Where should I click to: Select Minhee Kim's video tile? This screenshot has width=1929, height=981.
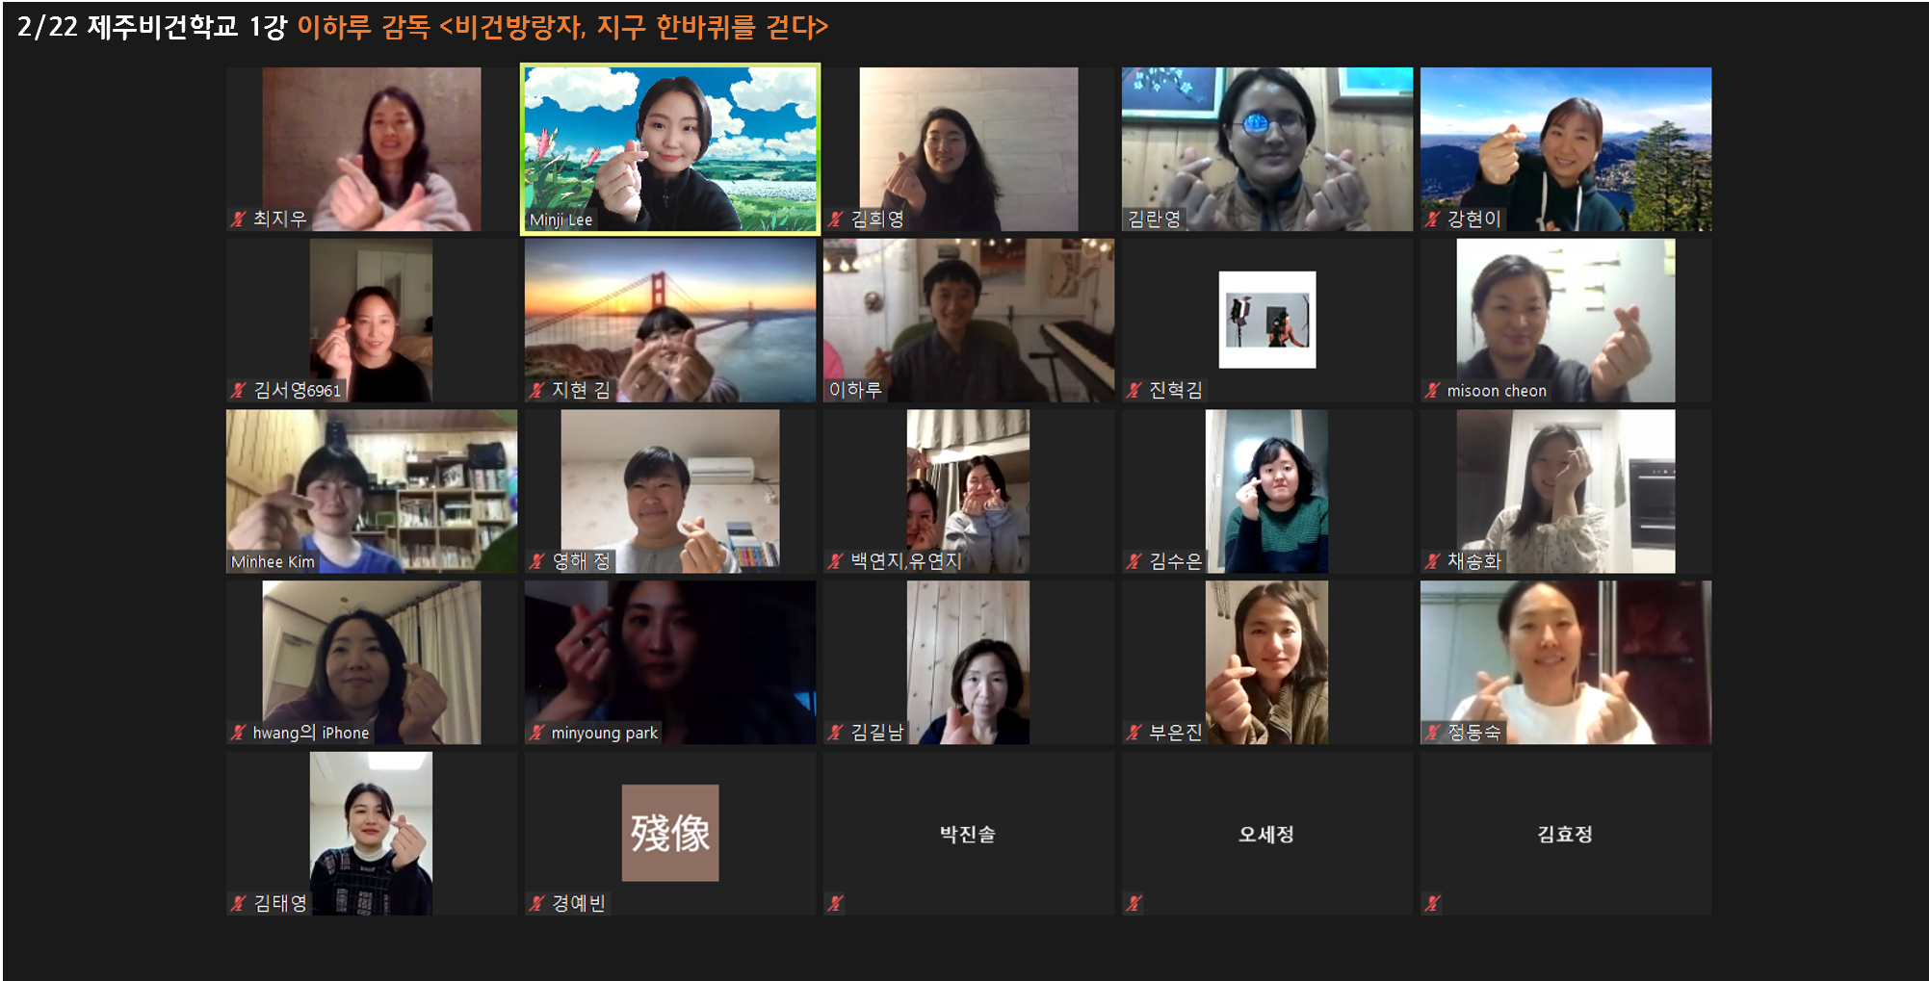click(x=372, y=492)
